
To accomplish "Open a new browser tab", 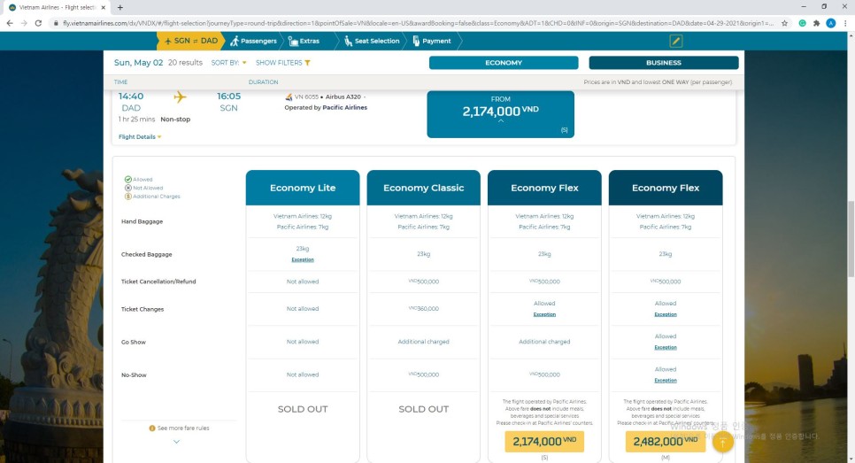I will click(120, 7).
